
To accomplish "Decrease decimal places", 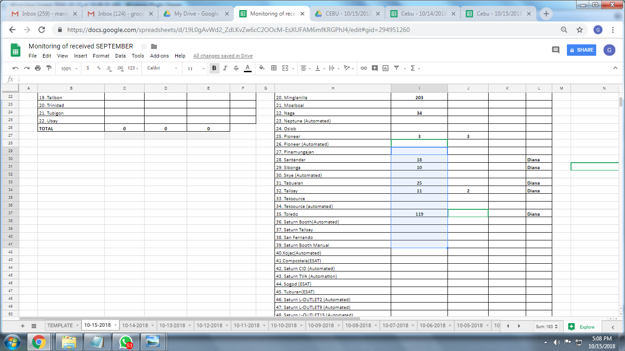I will [x=109, y=68].
